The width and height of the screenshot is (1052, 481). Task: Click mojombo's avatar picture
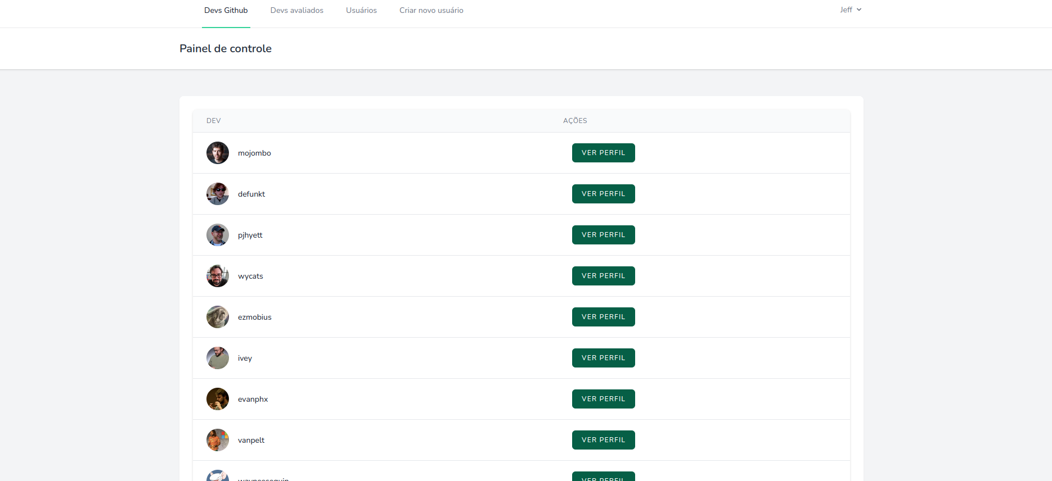click(x=218, y=153)
